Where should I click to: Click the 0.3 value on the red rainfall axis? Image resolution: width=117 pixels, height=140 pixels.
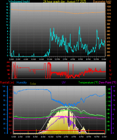click(x=10, y=121)
